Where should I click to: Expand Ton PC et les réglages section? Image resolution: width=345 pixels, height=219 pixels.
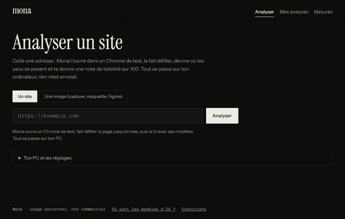172,158
